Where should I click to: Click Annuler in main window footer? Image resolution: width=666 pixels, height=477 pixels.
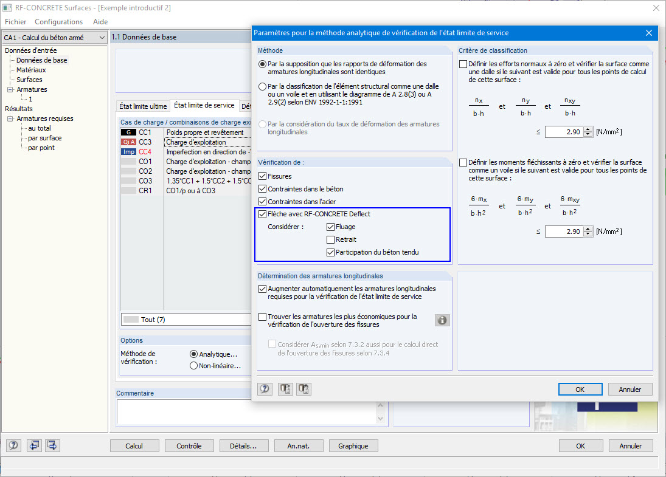click(x=631, y=446)
